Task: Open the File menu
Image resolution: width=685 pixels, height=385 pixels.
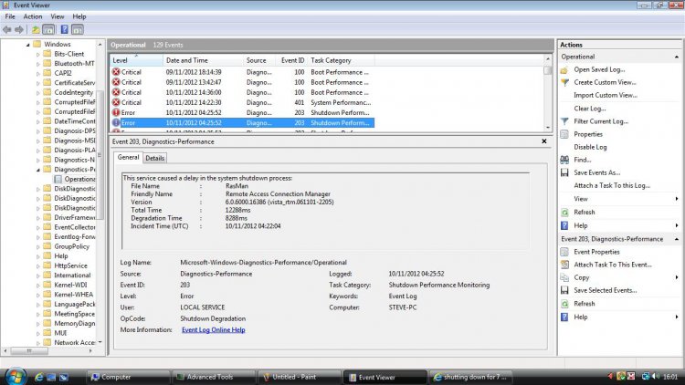Action: (10, 16)
